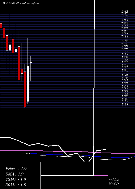This screenshot has width=135, height=189.
Task: Select the lowest long red candlestick
Action: click(25, 89)
